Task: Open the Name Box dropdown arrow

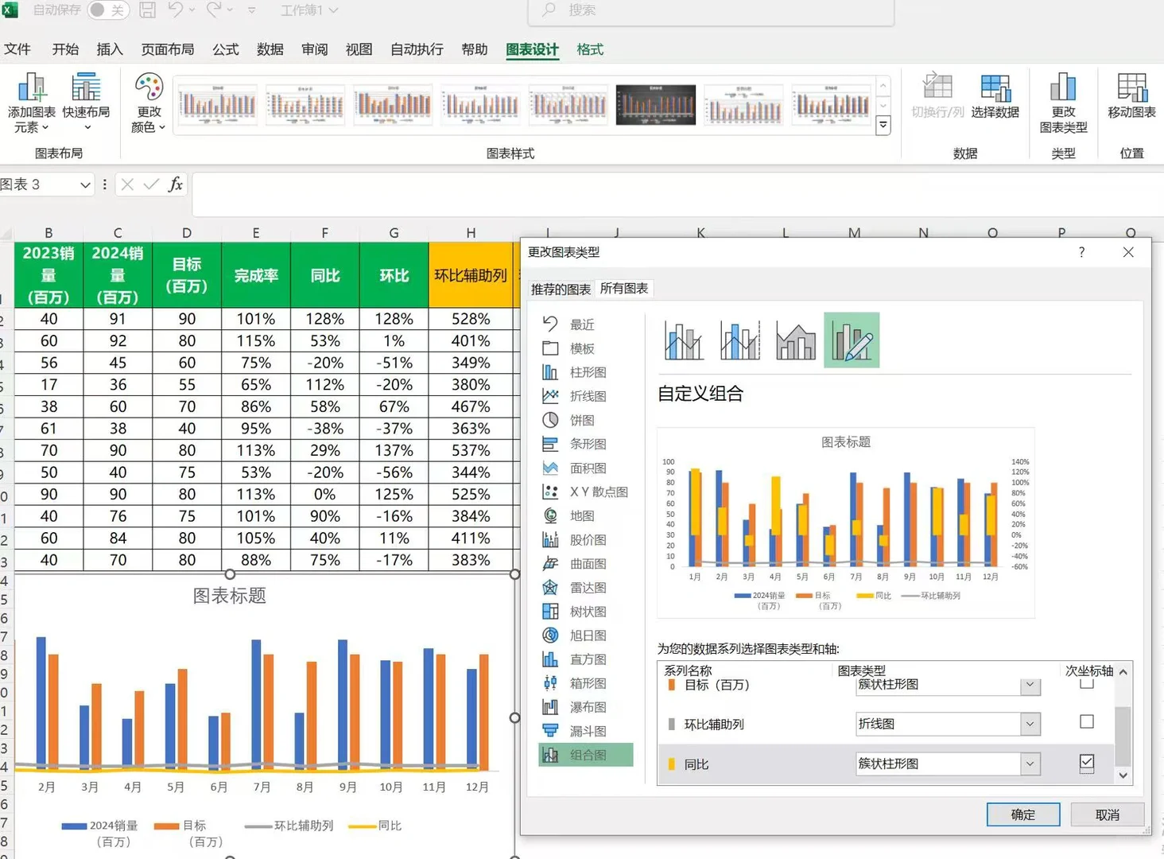Action: coord(85,185)
